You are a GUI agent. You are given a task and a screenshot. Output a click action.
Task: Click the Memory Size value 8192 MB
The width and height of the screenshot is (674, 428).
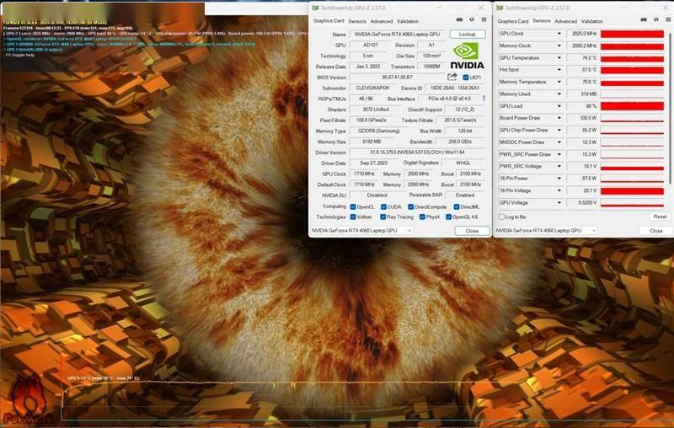[x=372, y=142]
